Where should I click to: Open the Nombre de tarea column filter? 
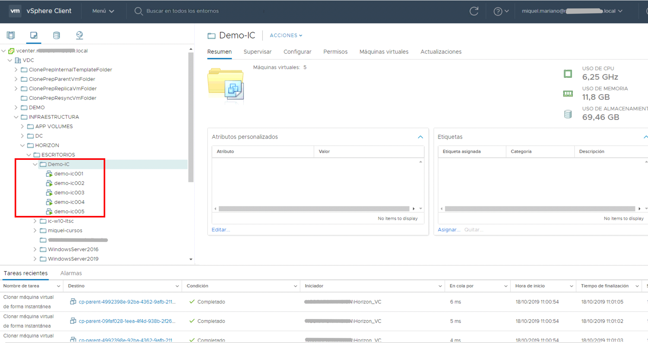tap(59, 286)
